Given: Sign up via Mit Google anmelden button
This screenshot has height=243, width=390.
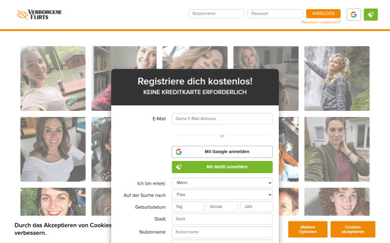Looking at the screenshot, I should 222,152.
